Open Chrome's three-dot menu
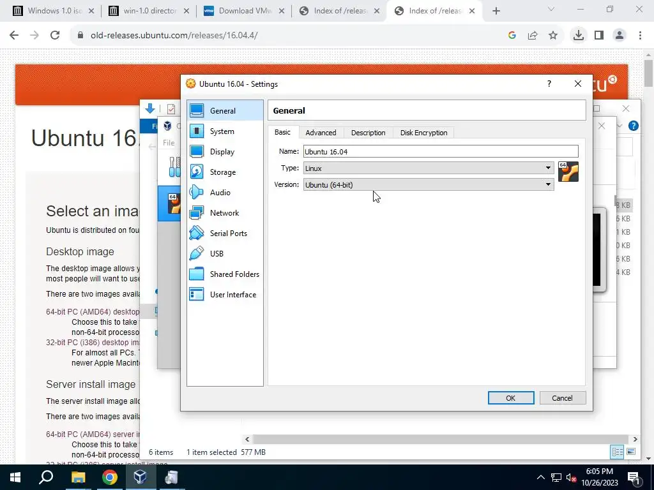Viewport: 654px width, 490px height. tap(640, 36)
